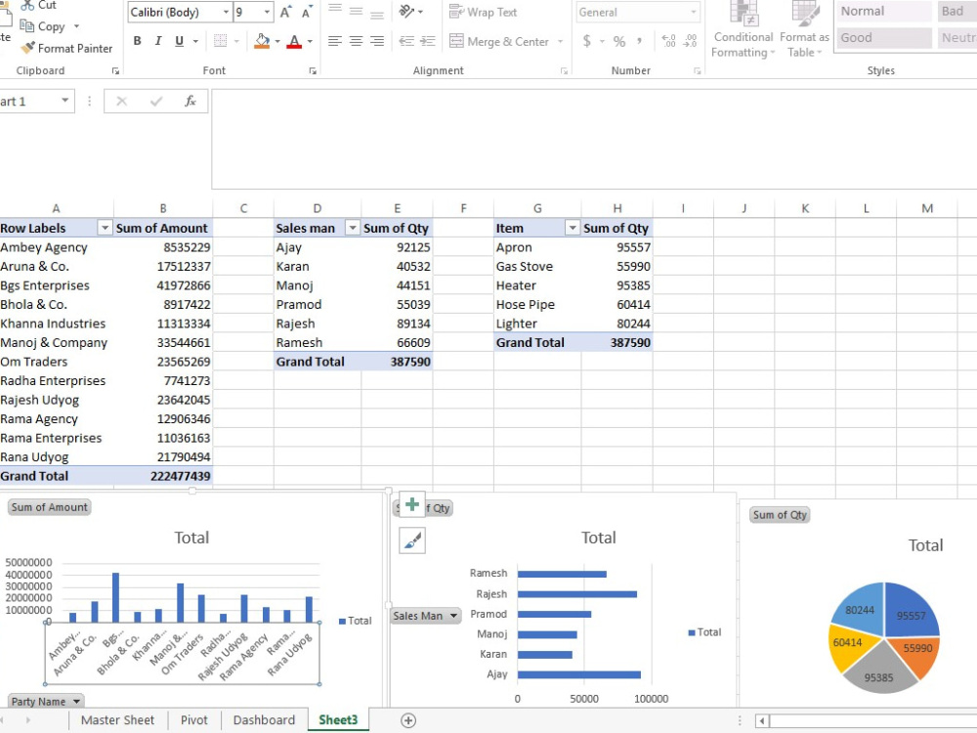This screenshot has height=733, width=977.
Task: Apply Comma Style format
Action: 639,41
